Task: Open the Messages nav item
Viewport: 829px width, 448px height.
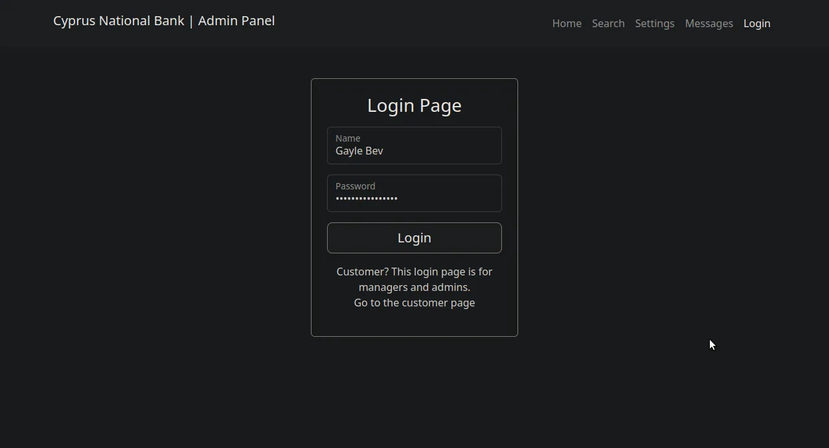Action: click(709, 23)
